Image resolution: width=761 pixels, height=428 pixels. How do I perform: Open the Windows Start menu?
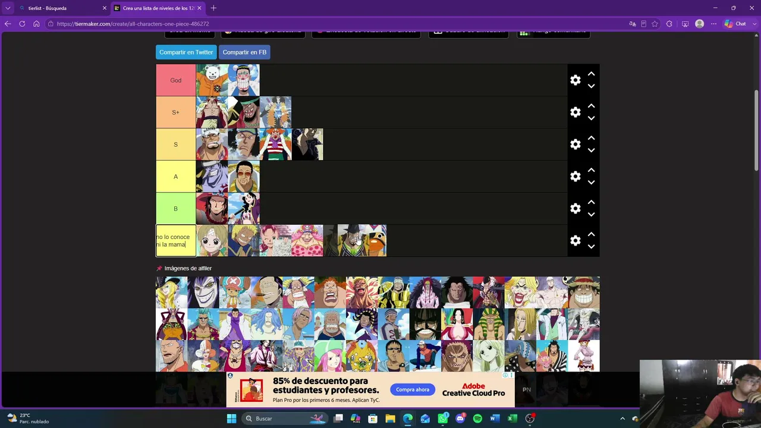coord(231,418)
